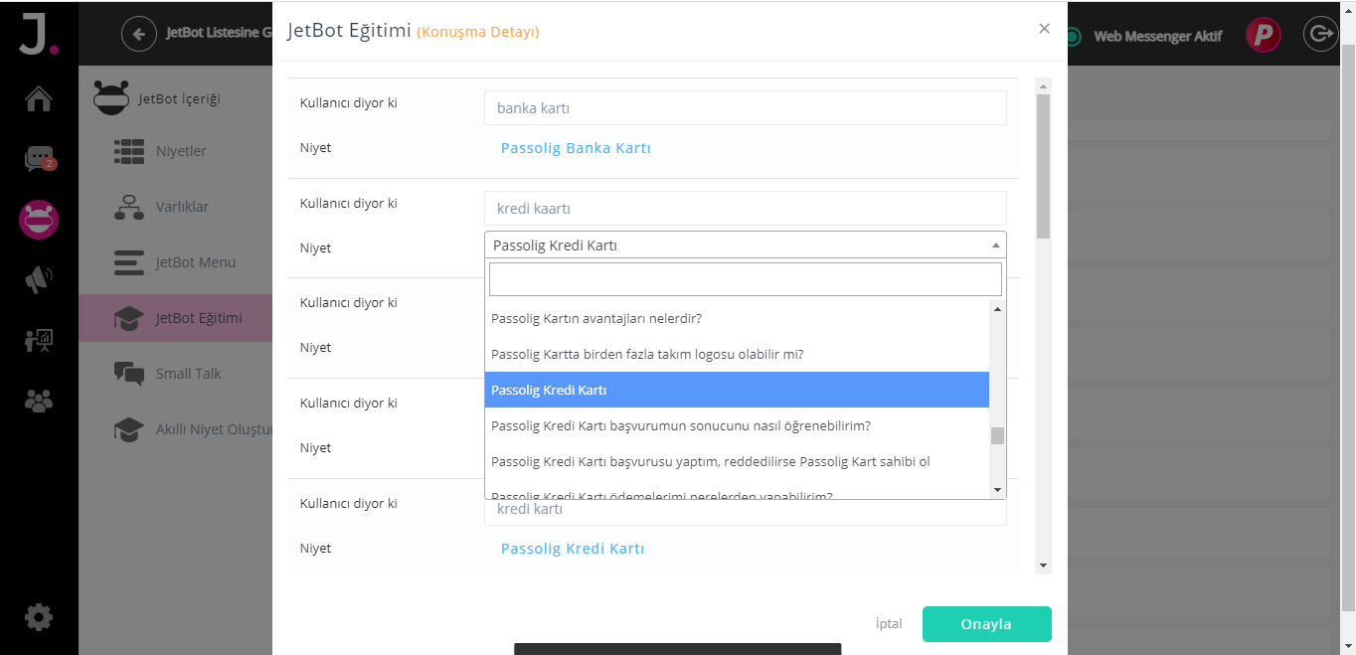Open the presentation reports icon
Viewport: 1356px width, 655px height.
pos(39,341)
